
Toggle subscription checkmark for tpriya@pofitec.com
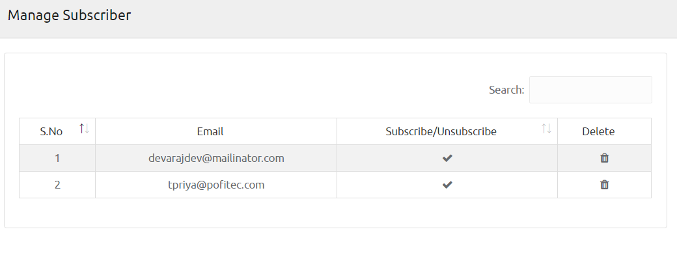coord(447,185)
